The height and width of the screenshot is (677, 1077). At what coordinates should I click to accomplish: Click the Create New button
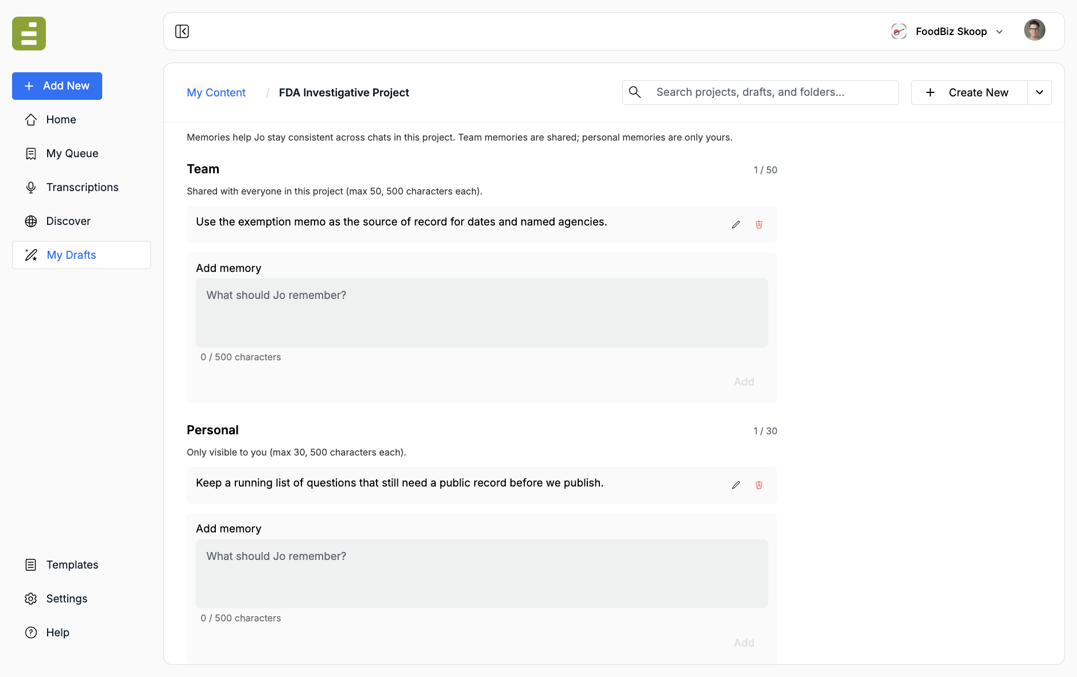[x=968, y=92]
